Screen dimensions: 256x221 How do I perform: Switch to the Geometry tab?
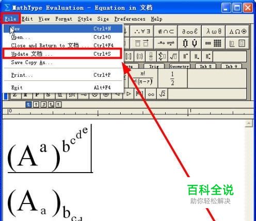coord(179,66)
